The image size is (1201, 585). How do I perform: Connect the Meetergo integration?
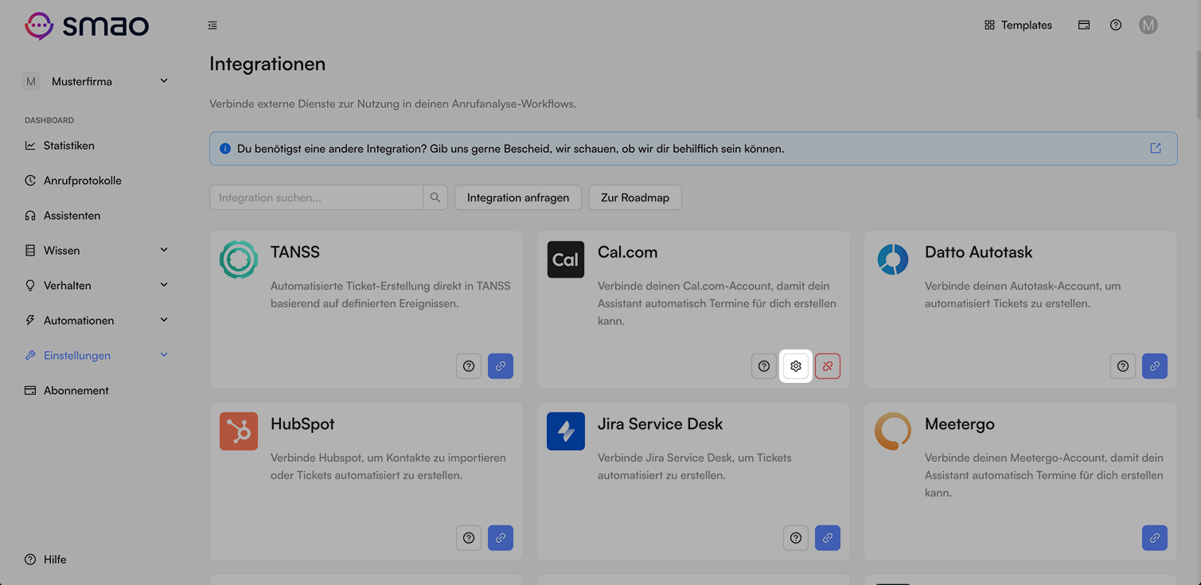[1155, 538]
